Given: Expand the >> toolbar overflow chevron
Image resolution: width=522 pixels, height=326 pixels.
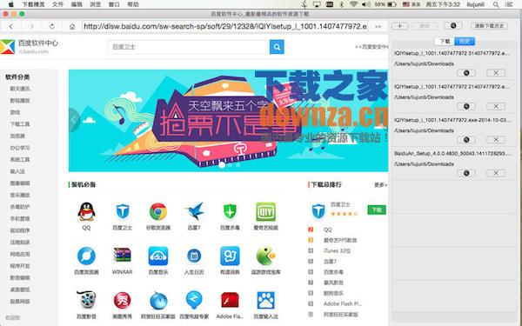Looking at the screenshot, I should coord(378,26).
